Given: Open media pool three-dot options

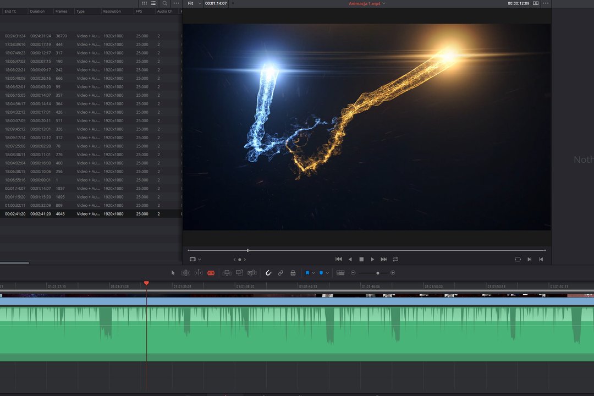Looking at the screenshot, I should click(176, 3).
